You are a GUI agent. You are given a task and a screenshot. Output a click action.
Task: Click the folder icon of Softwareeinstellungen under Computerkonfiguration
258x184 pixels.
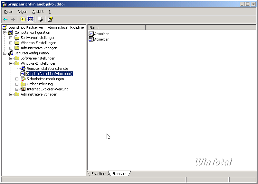pyautogui.click(x=17, y=38)
